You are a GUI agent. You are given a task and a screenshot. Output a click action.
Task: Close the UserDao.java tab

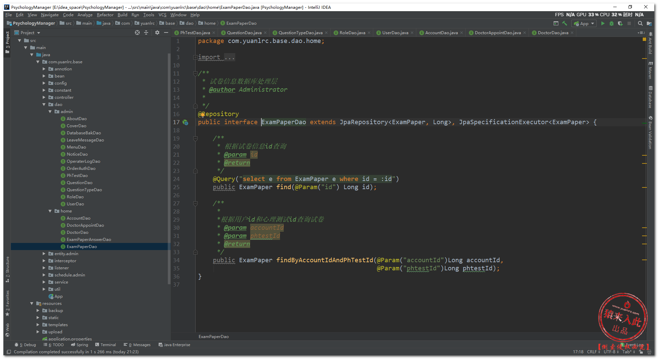(412, 33)
